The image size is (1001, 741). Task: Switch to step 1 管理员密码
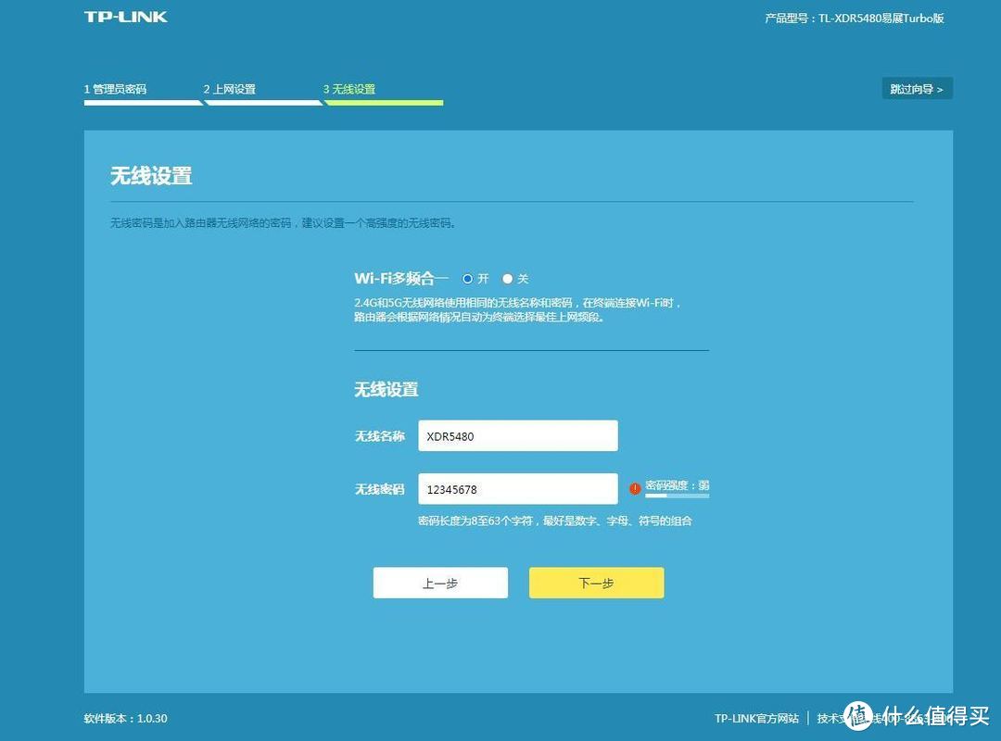tap(116, 89)
